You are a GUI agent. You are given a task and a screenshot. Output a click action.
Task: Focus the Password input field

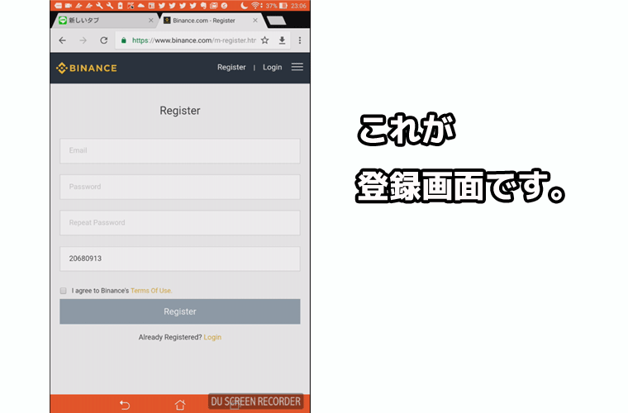[x=180, y=187]
